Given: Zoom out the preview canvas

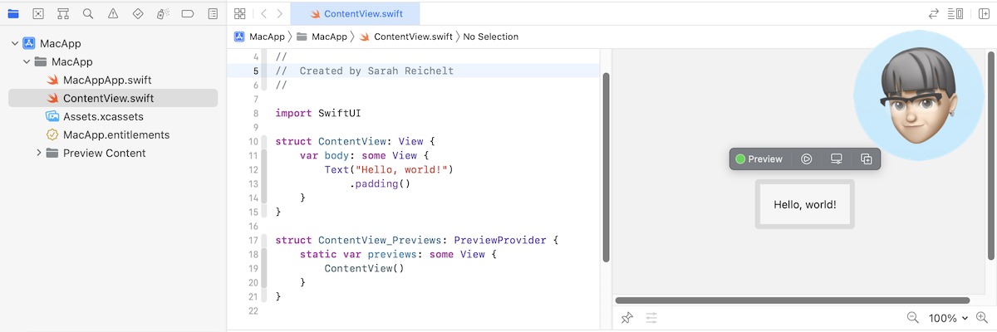Looking at the screenshot, I should [x=912, y=318].
